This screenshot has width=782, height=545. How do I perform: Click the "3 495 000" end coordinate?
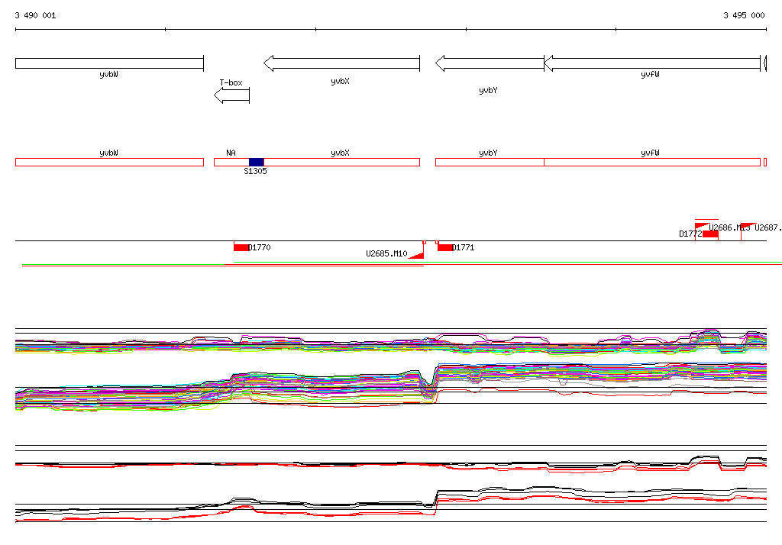pos(744,15)
